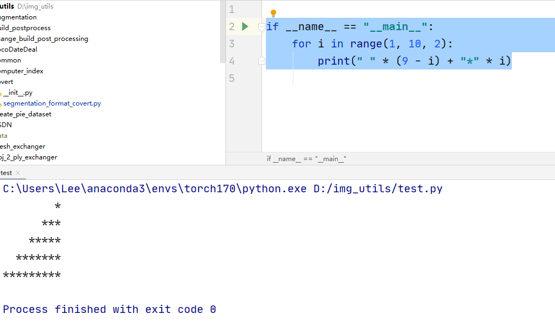
Task: Click the D:/img_utils/test.py path in console
Action: pyautogui.click(x=378, y=189)
